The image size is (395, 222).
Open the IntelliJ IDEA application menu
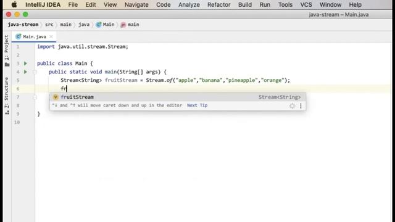click(x=43, y=4)
